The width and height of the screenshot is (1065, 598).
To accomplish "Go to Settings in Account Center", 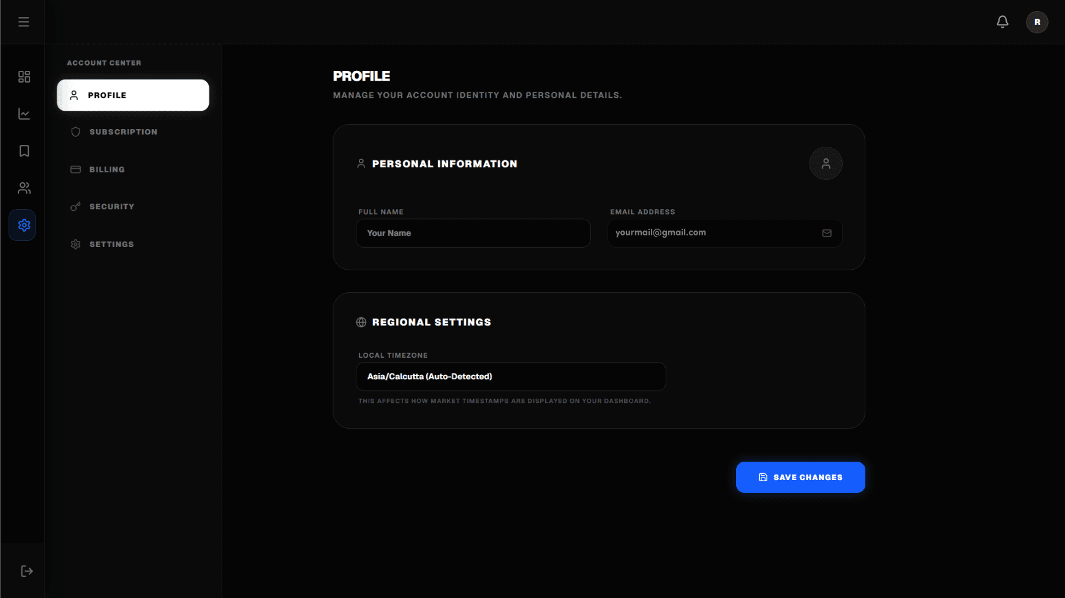I will (111, 245).
